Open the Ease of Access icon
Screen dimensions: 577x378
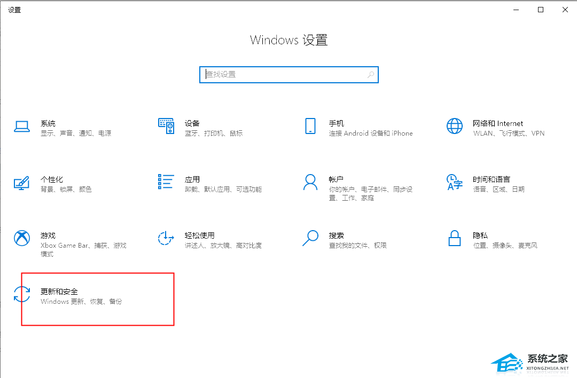tap(166, 238)
